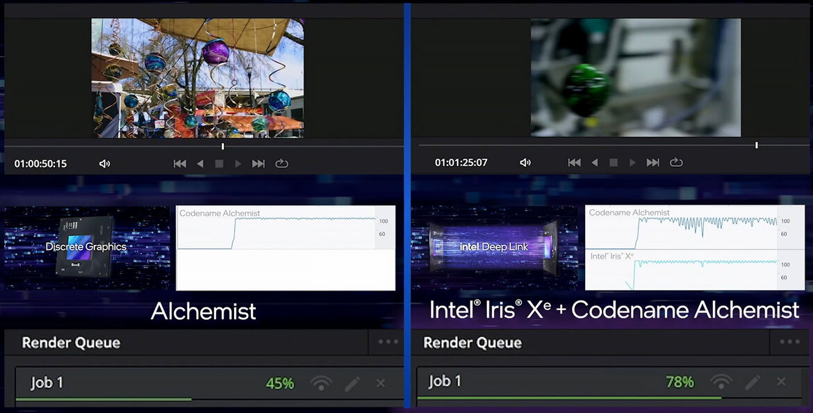Play reverse in right viewer
Image resolution: width=813 pixels, height=413 pixels.
pyautogui.click(x=595, y=163)
